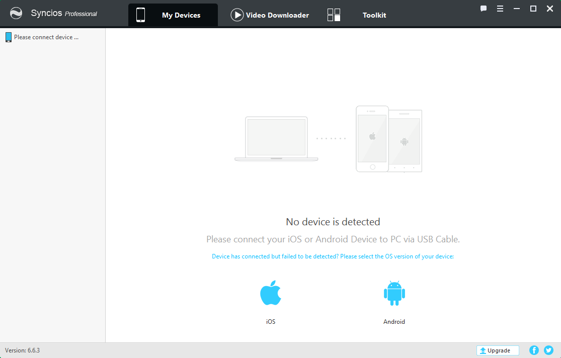Switch to Video Downloader tab
The image size is (561, 358).
[270, 15]
